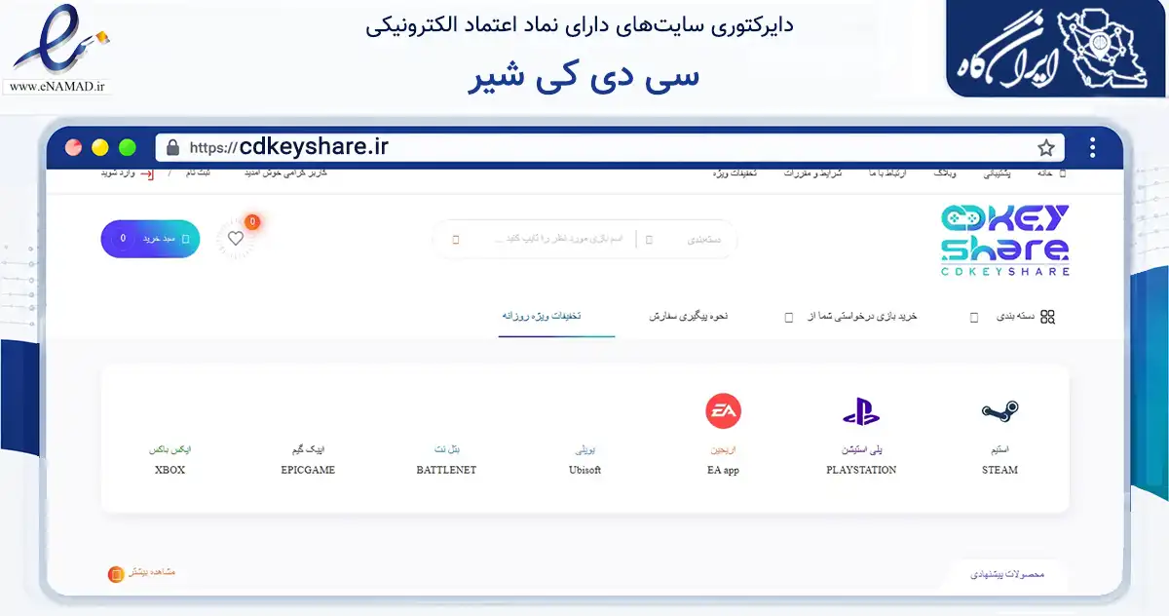Viewport: 1169px width, 616px height.
Task: Click the orange search icon in search box
Action: coord(456,239)
